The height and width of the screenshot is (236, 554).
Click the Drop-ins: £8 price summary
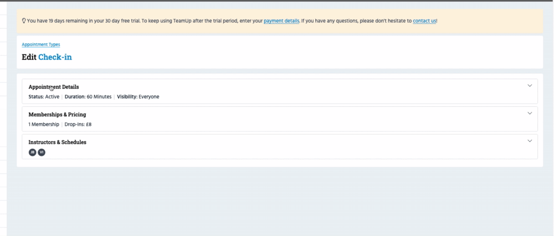pyautogui.click(x=78, y=125)
